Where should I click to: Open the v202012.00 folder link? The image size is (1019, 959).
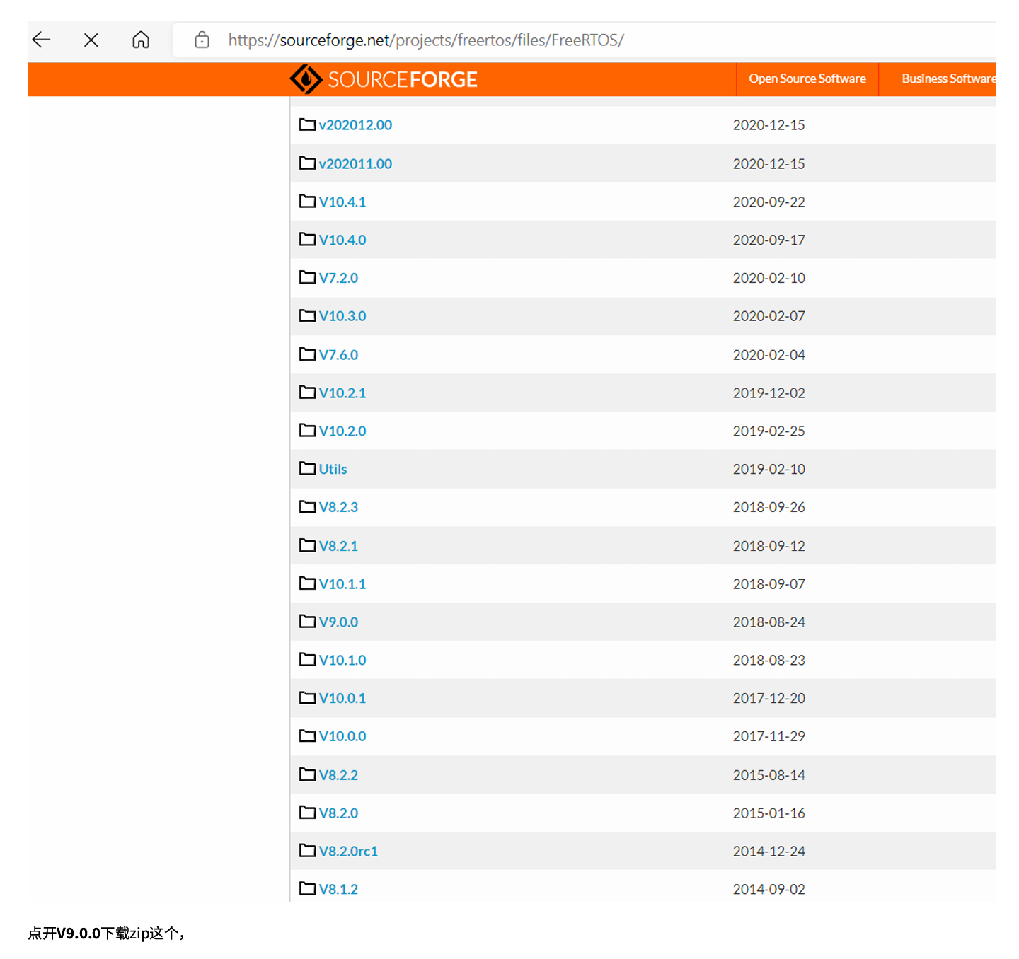(x=355, y=125)
